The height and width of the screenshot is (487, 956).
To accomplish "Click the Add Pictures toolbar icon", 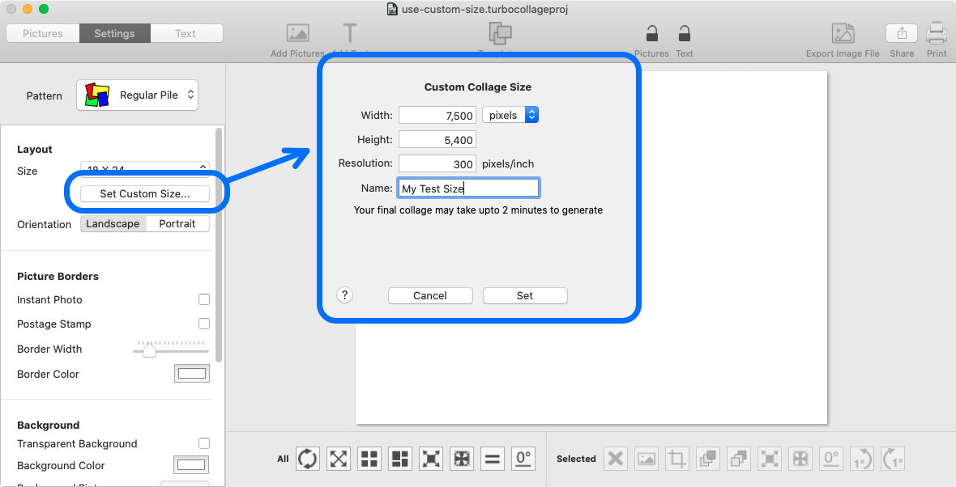I will [297, 33].
